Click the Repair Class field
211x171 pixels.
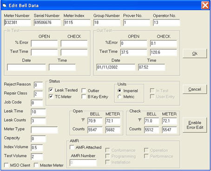[38, 94]
